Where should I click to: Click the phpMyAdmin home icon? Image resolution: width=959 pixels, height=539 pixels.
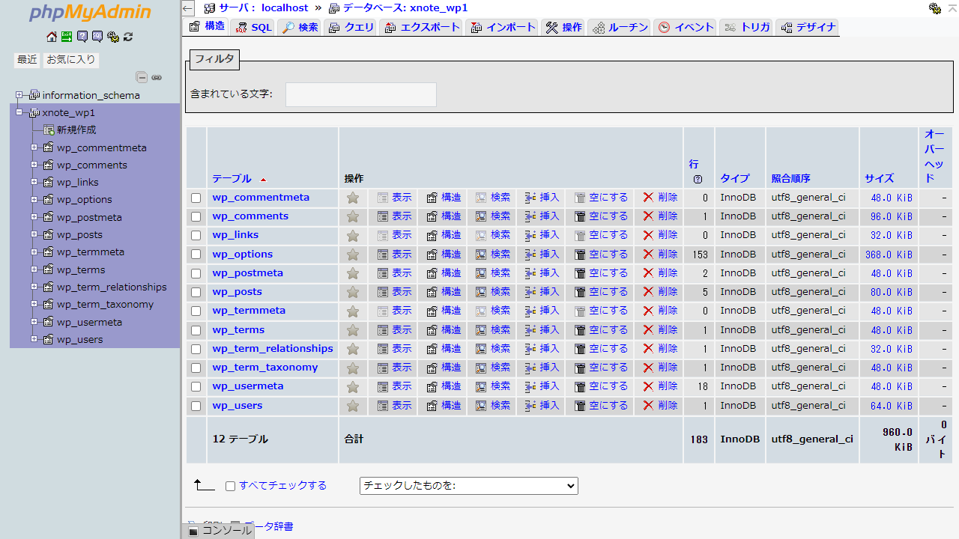pos(52,37)
